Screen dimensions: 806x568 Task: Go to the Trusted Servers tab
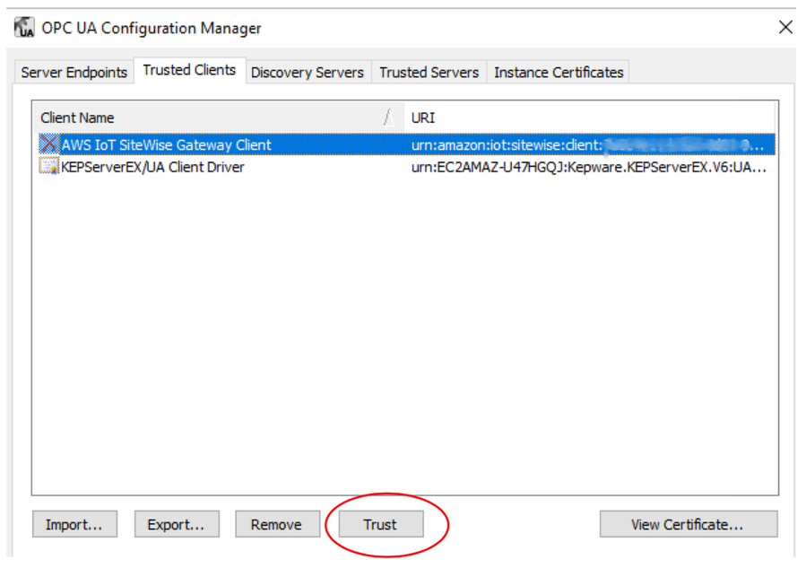pos(429,73)
